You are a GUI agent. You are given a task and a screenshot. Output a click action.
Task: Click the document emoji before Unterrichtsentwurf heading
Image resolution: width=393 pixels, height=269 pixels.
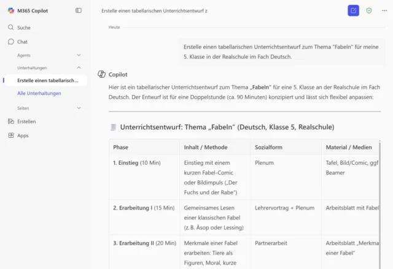pyautogui.click(x=113, y=127)
